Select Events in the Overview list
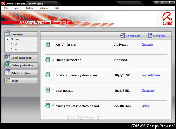Image resolution: width=176 pixels, height=129 pixels. pyautogui.click(x=21, y=44)
